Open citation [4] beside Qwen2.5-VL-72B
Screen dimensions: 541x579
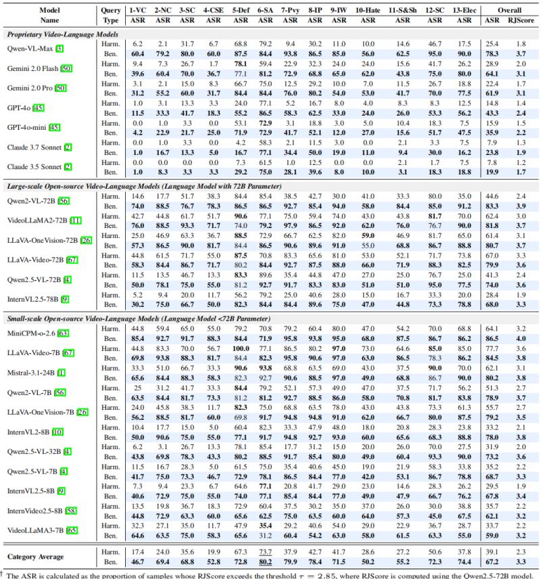68,279
